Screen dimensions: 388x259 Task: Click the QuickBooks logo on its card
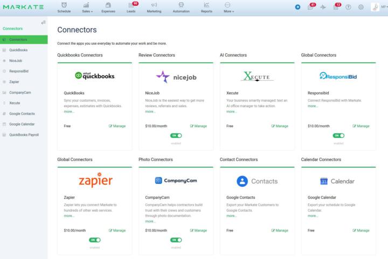point(95,75)
